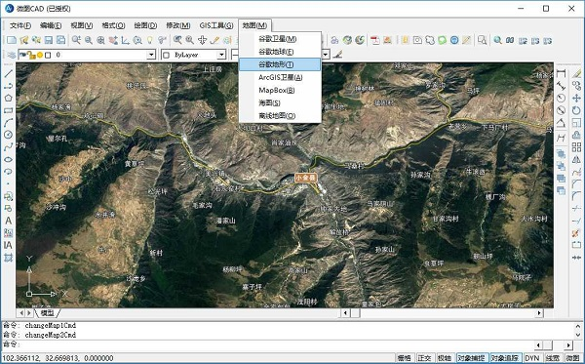Click the Open file folder icon

(24, 40)
